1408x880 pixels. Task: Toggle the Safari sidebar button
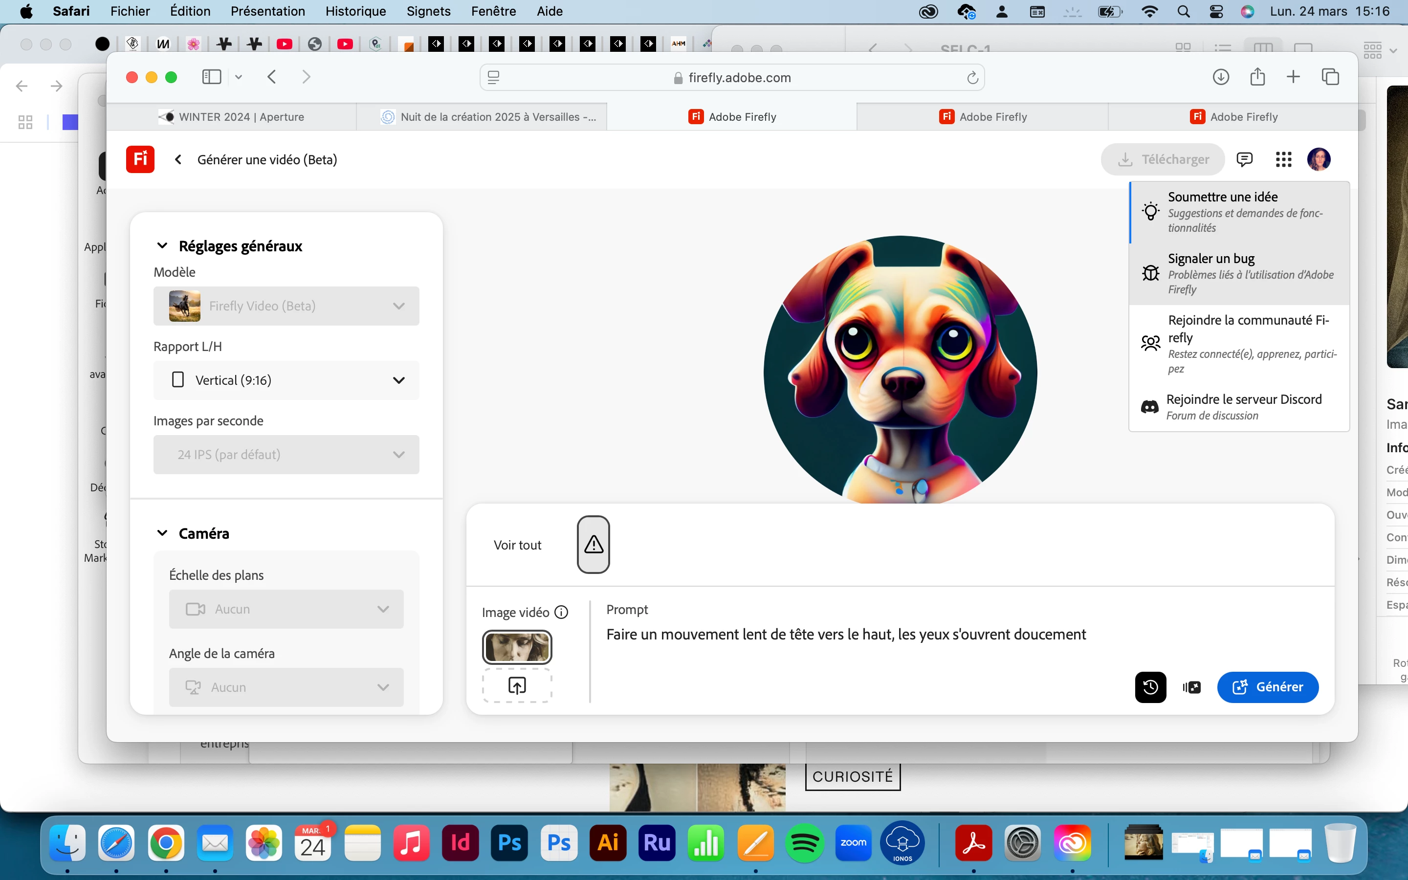211,77
